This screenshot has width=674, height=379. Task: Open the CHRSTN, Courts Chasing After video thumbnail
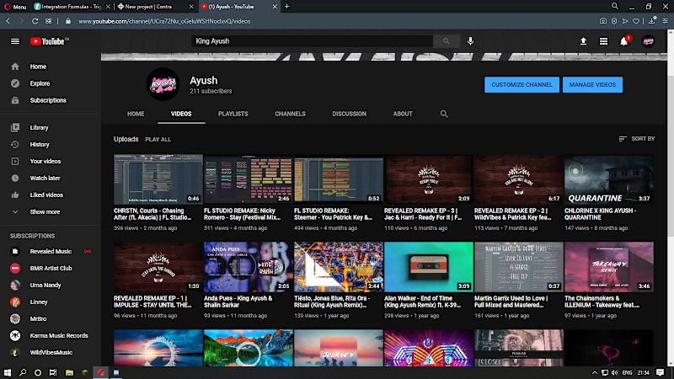[x=158, y=179]
